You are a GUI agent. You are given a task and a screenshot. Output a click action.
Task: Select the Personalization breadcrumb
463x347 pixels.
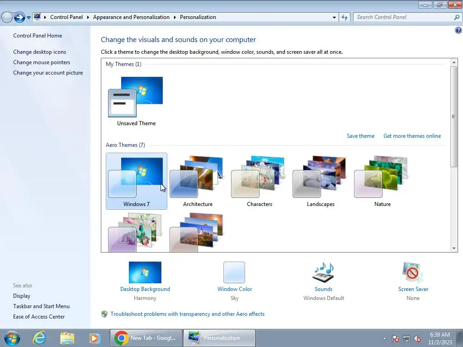click(x=198, y=17)
